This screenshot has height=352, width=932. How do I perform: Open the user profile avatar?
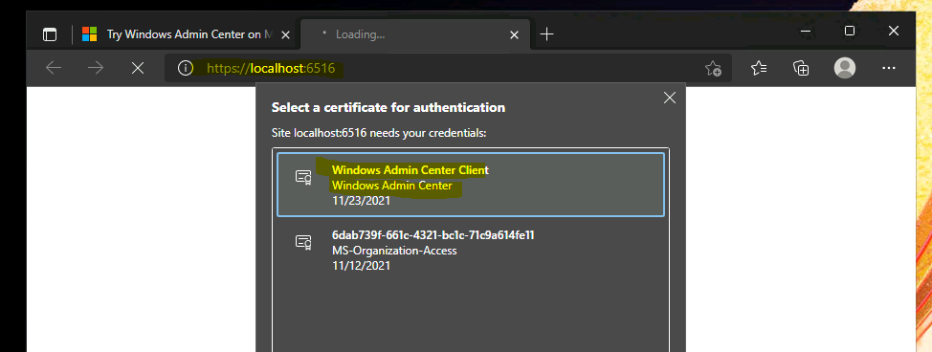pos(845,68)
